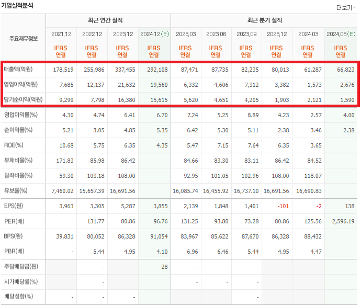Select the 118.07 quick ratio value
The height and width of the screenshot is (306, 361).
313,176
